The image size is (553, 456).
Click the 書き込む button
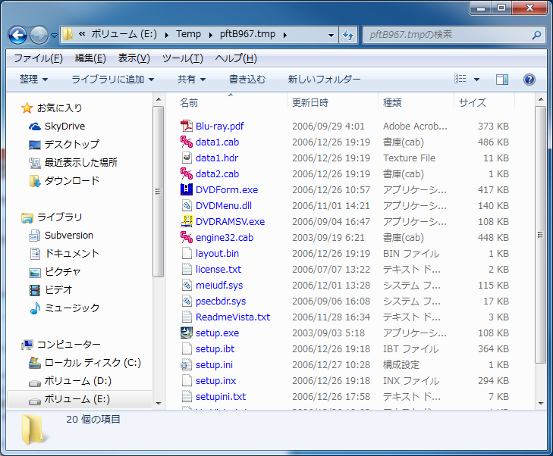(x=247, y=80)
